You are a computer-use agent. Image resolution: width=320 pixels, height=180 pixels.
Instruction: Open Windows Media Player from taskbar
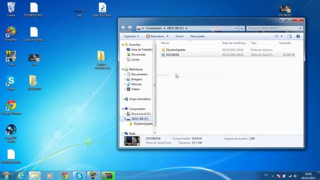49,175
